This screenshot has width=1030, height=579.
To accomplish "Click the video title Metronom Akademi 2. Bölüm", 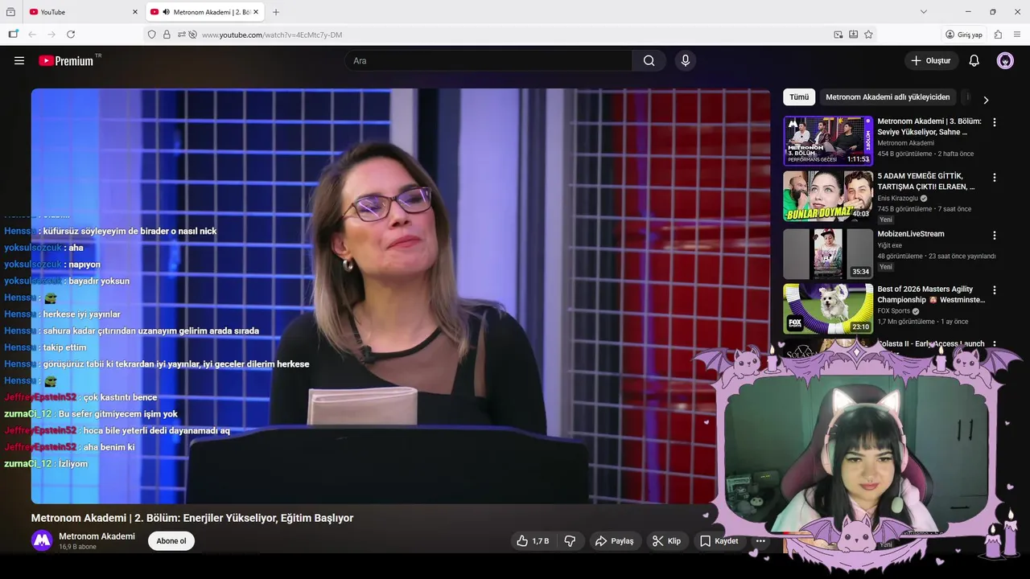I will tap(192, 518).
